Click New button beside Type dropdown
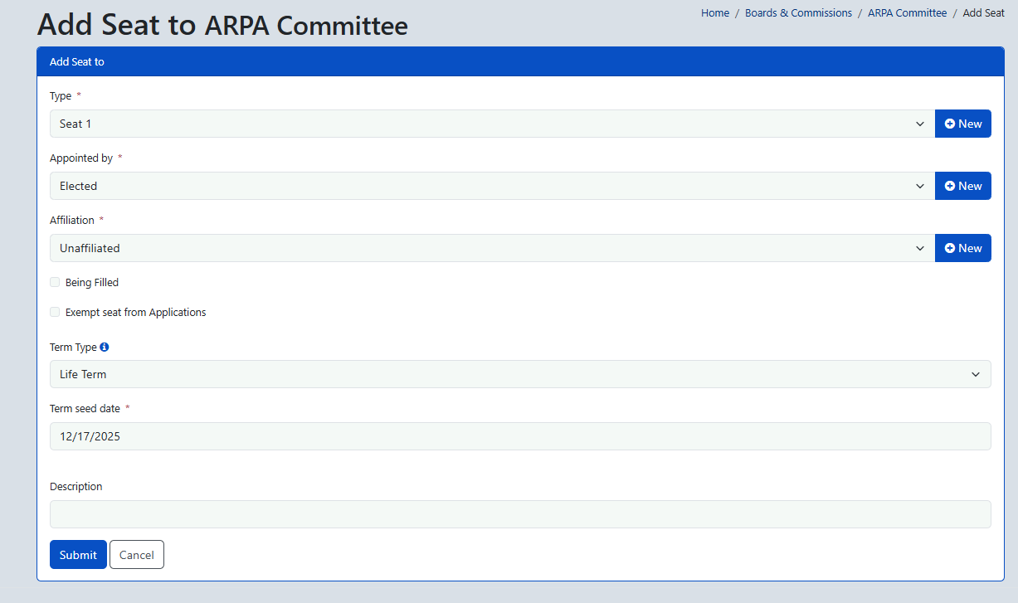This screenshot has height=603, width=1018. click(x=963, y=124)
